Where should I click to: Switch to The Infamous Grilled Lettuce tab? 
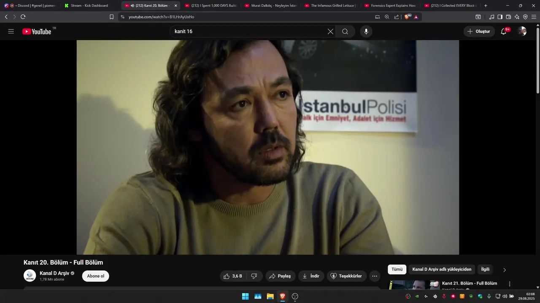pos(331,5)
